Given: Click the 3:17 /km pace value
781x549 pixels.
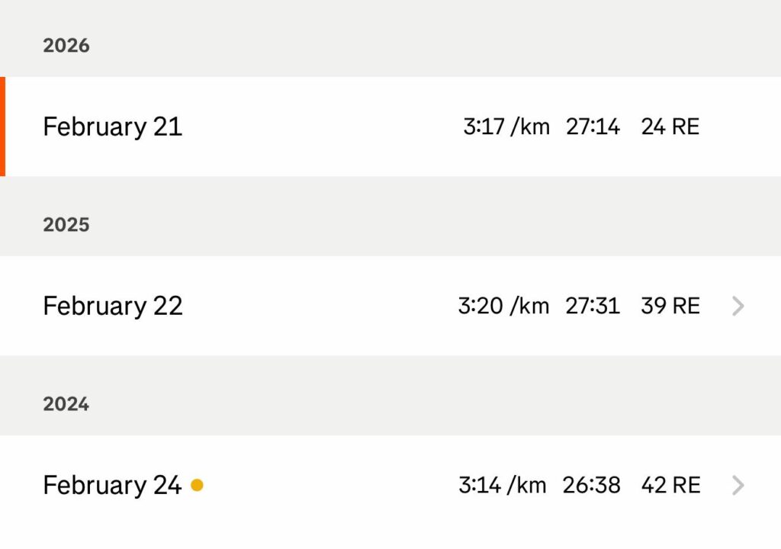Looking at the screenshot, I should 506,127.
